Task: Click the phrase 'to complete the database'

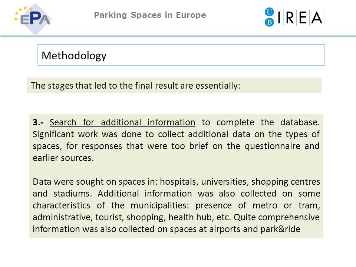Action: 260,122
